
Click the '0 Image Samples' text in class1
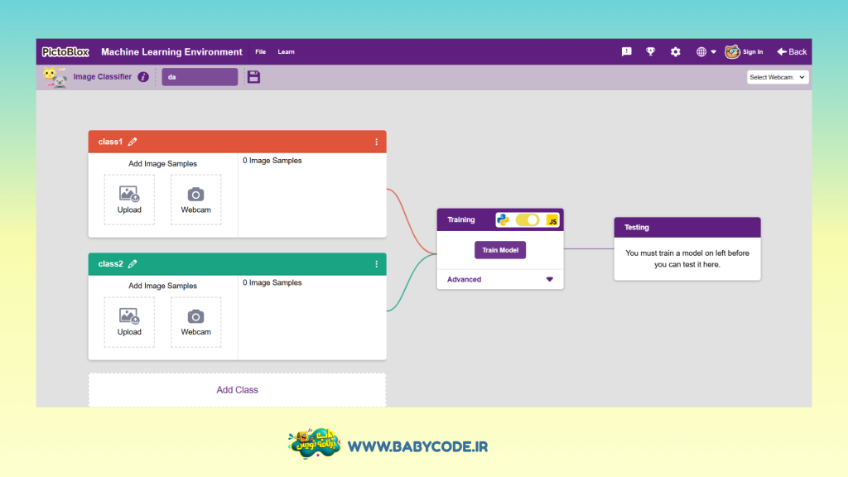[x=272, y=161]
